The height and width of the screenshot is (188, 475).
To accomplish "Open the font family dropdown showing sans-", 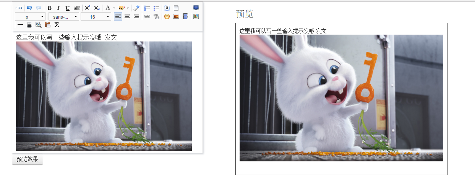I will click(x=64, y=16).
